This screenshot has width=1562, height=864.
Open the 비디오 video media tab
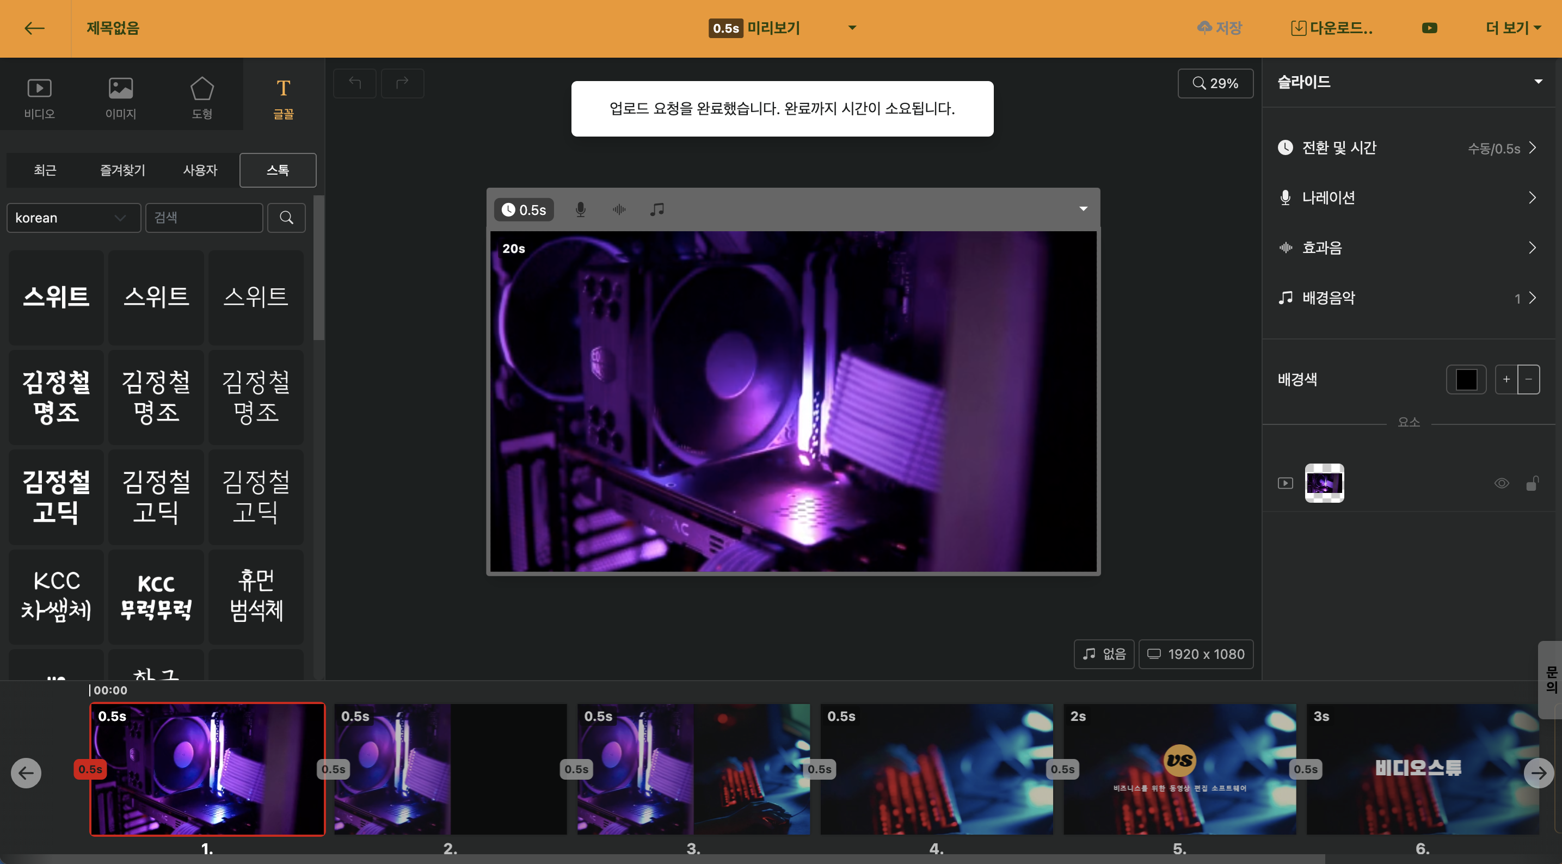(x=39, y=97)
